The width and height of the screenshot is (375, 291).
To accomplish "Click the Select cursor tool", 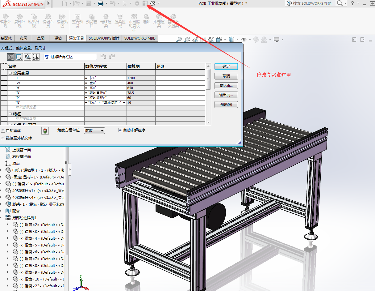I will [124, 3].
